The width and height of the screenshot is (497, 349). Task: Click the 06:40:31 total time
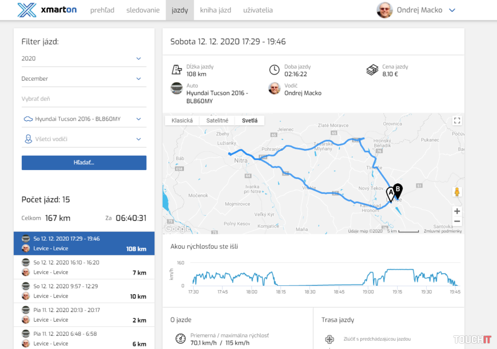(131, 218)
